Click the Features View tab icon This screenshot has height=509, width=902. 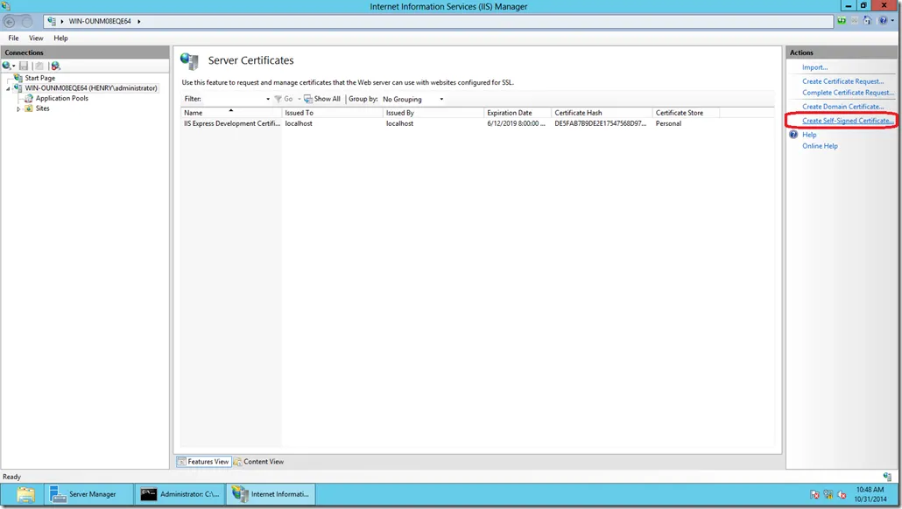point(182,461)
